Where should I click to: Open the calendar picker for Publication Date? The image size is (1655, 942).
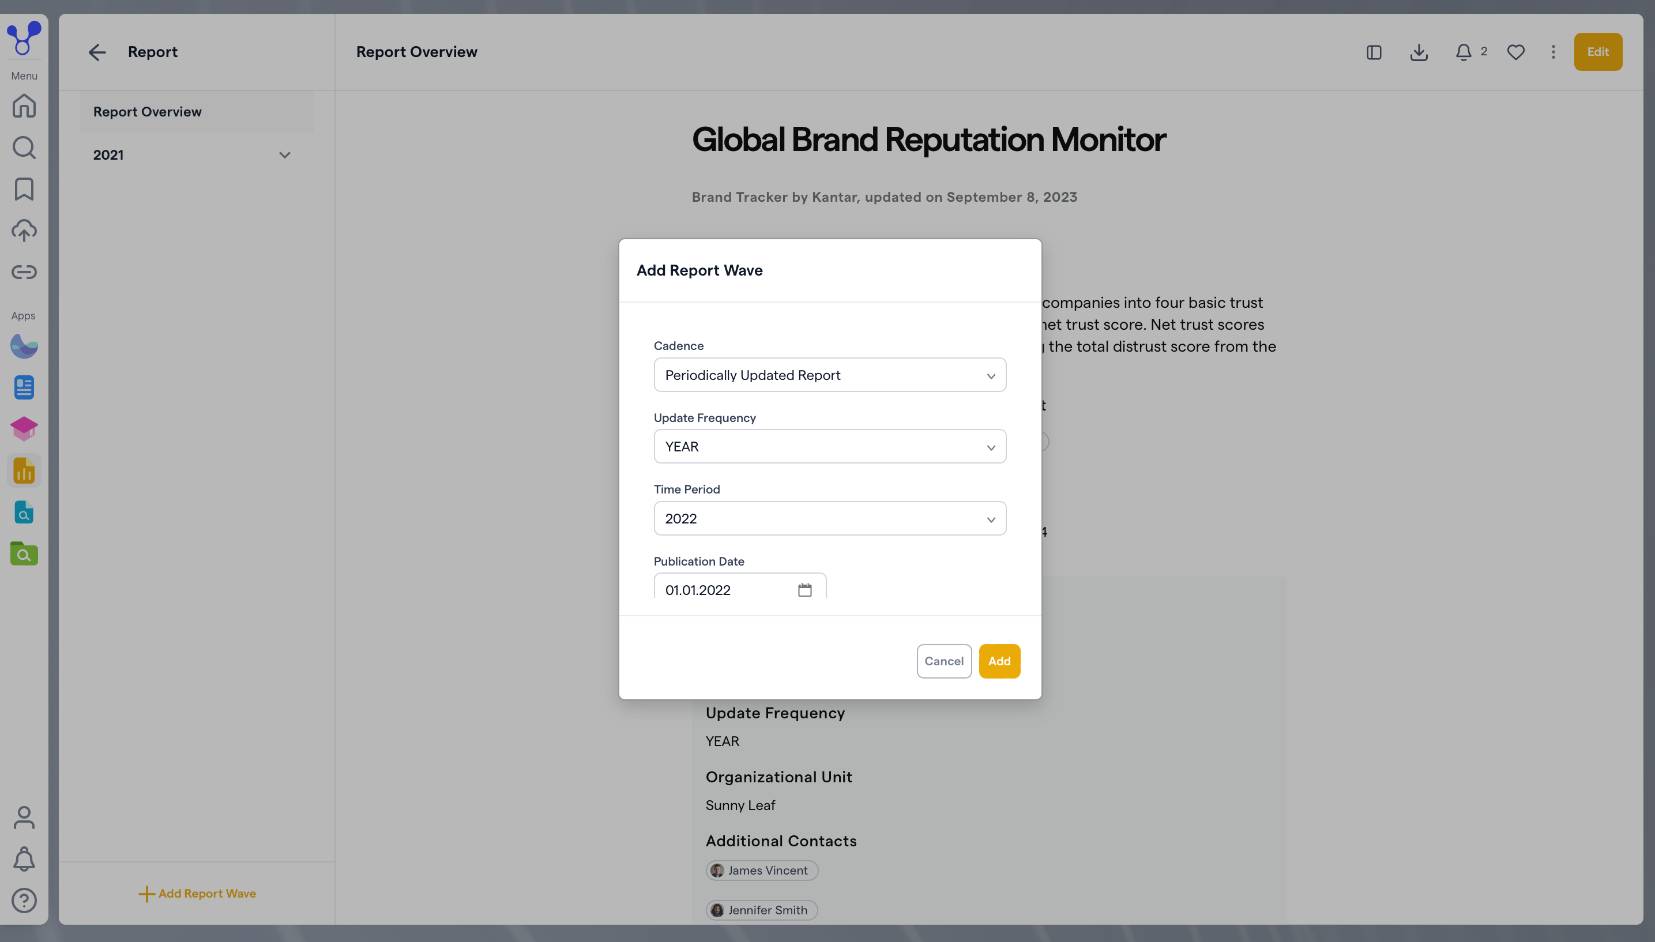(804, 590)
